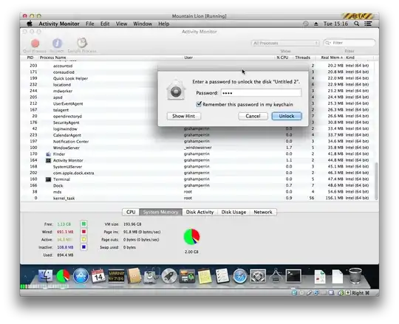The width and height of the screenshot is (399, 324).
Task: Sort processes by PID column header
Action: [x=30, y=58]
